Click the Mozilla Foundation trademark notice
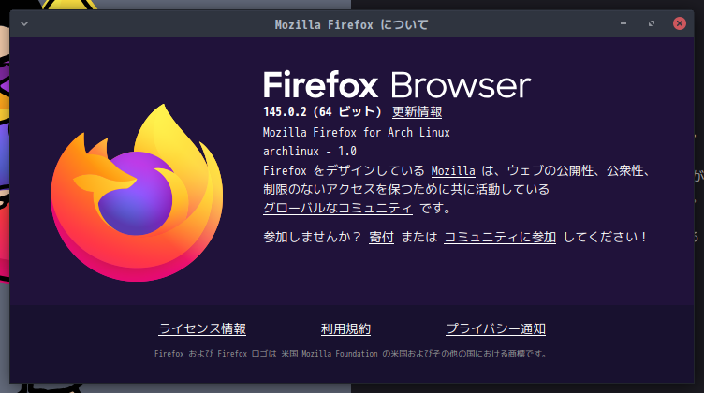Viewport: 704px width, 393px height. [x=351, y=354]
